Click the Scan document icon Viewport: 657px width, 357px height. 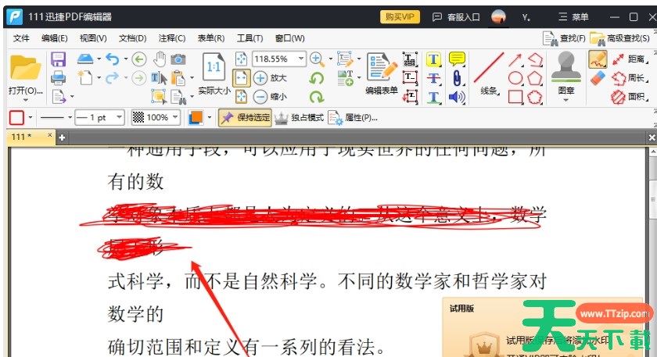click(85, 59)
